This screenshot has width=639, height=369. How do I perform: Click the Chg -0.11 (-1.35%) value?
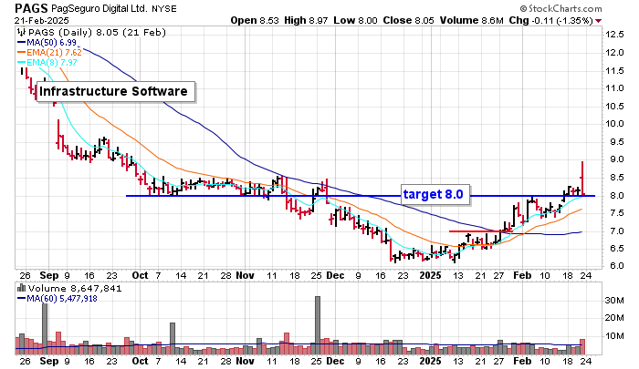pos(551,20)
